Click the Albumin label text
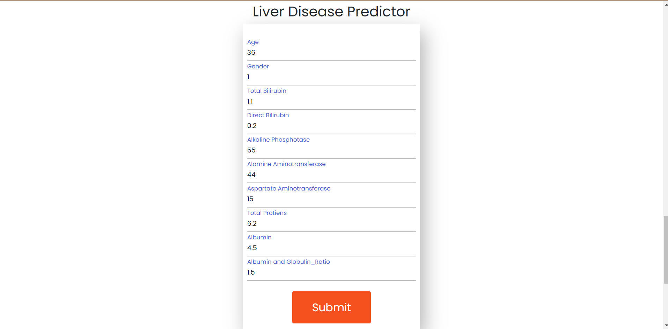The image size is (668, 329). point(259,237)
